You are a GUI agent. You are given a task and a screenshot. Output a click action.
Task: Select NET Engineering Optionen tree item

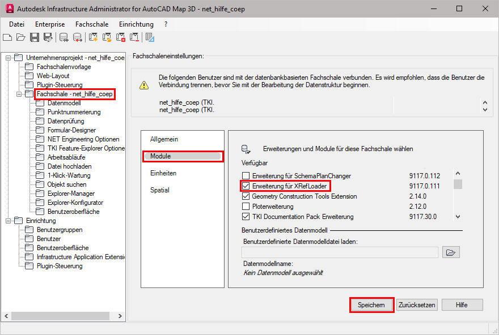(x=83, y=139)
